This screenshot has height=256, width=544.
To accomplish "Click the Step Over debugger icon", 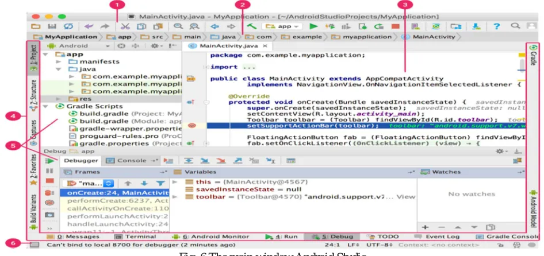I will click(x=189, y=161).
